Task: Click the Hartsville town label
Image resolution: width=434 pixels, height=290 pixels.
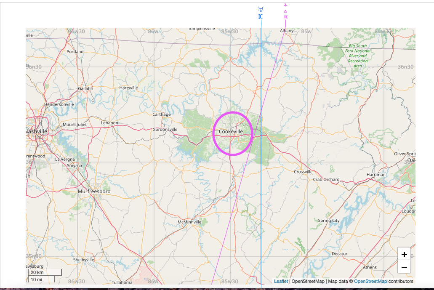Action: click(128, 88)
